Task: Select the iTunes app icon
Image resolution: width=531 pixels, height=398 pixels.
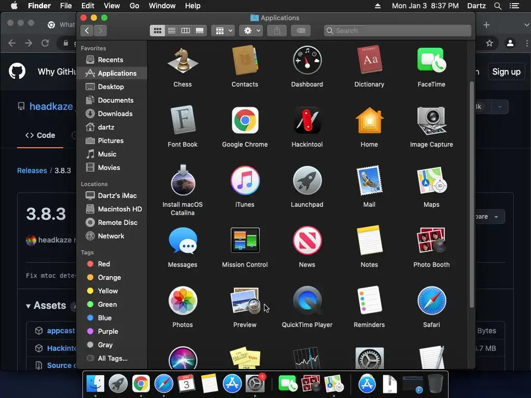Action: [245, 181]
